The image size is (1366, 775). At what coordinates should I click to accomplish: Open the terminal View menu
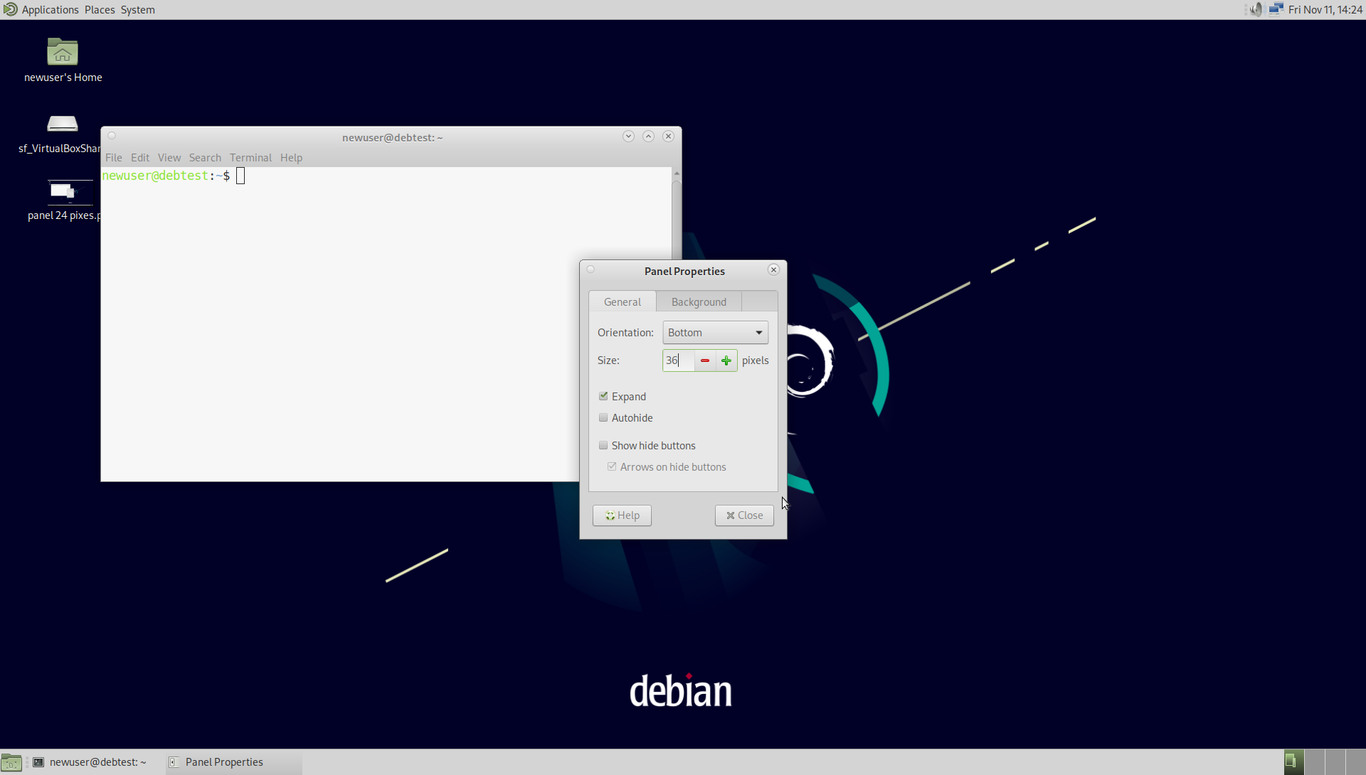(x=169, y=157)
